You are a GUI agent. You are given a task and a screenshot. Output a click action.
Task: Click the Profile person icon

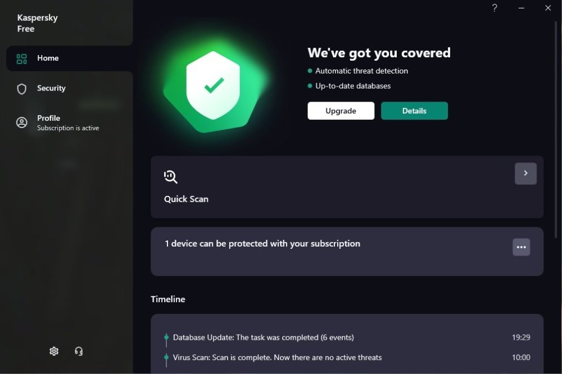[x=22, y=122]
